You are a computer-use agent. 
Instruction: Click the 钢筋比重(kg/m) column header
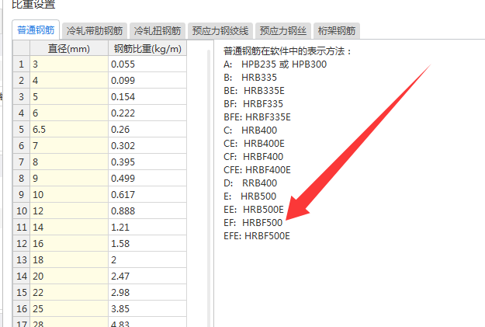147,48
